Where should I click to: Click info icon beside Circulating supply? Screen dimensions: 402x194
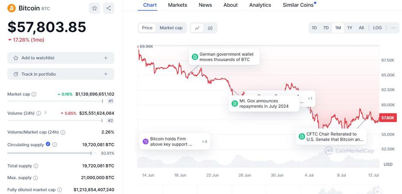coord(54,145)
